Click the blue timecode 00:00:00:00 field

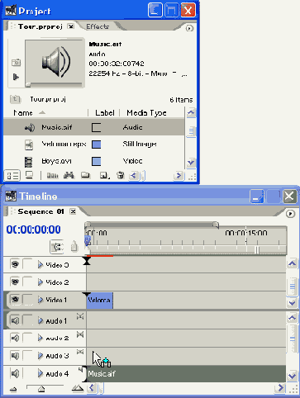click(x=33, y=230)
